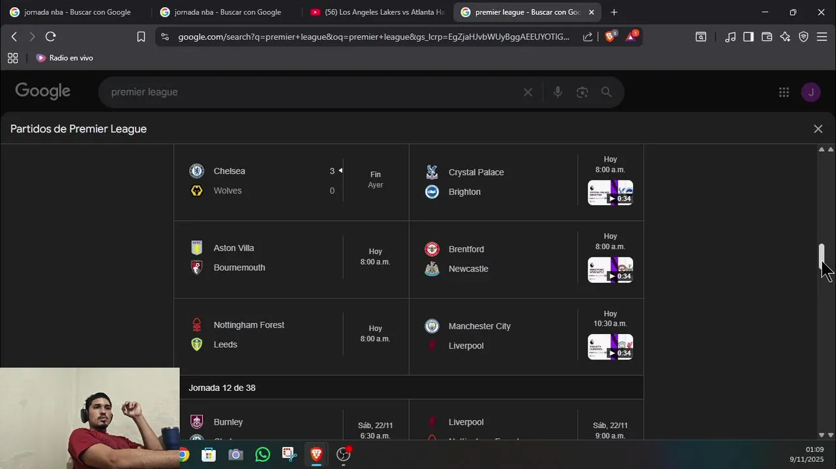Search by image with Google Lens
836x469 pixels.
[x=582, y=92]
